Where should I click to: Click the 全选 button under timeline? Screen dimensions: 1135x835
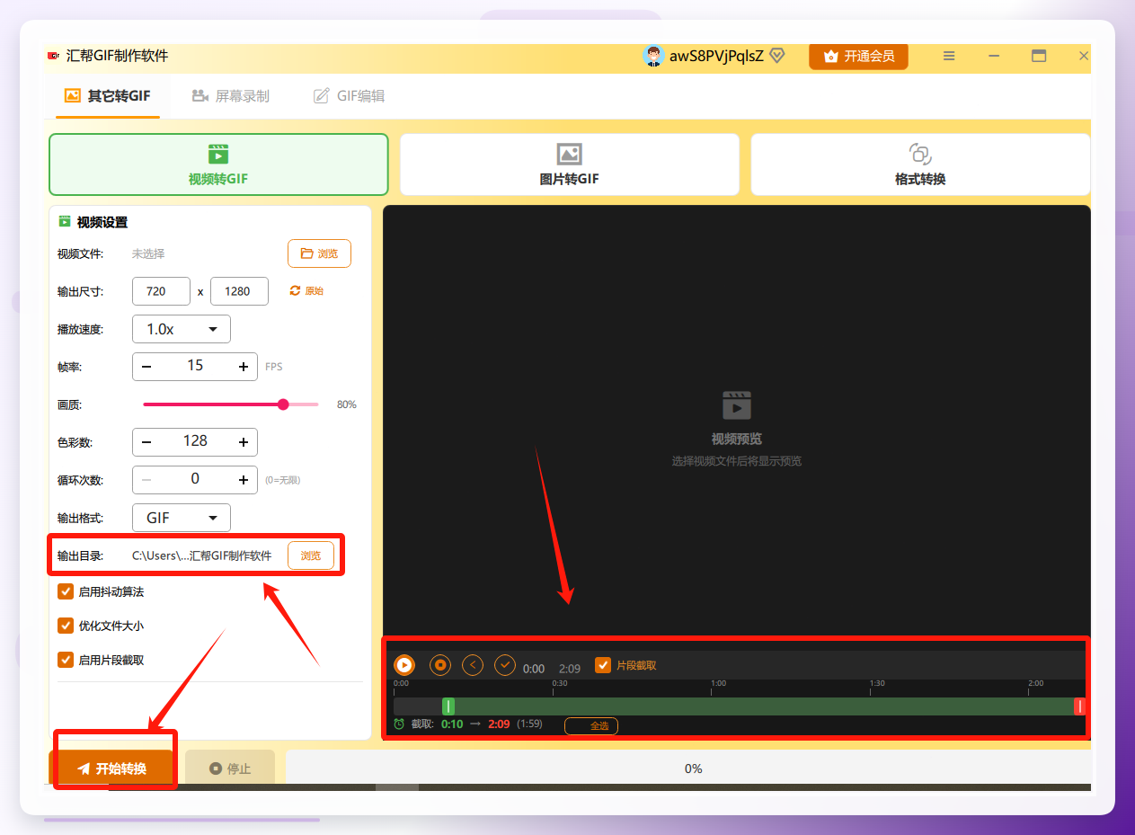[x=591, y=725]
